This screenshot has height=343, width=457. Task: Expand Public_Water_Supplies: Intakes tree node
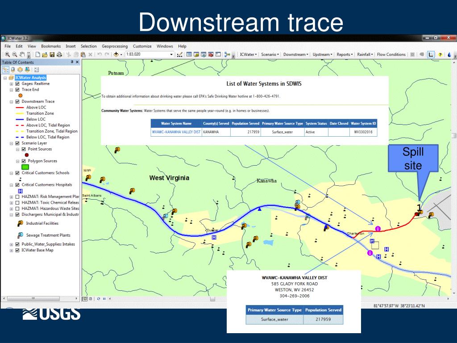coord(11,244)
